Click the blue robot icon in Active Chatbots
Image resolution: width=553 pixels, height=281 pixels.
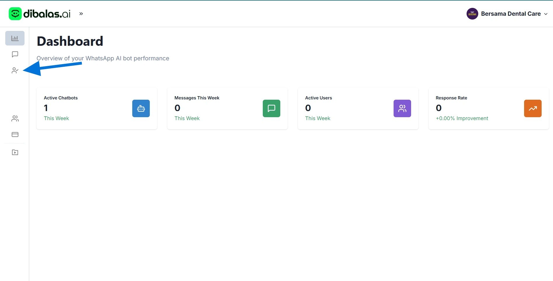(x=141, y=108)
